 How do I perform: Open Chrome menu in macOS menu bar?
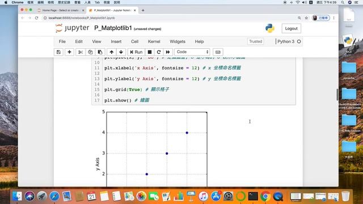(x=18, y=2)
